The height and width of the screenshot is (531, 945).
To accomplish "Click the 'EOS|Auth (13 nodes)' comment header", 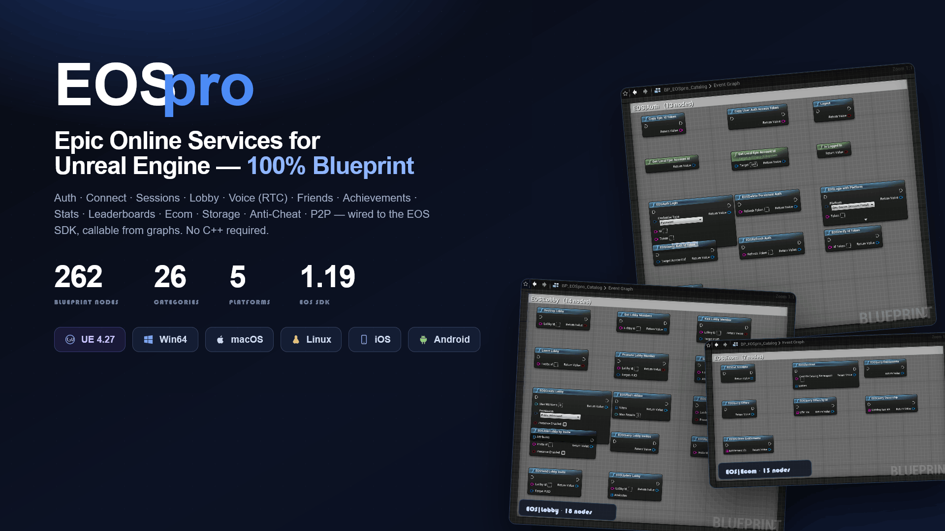I will 663,106.
